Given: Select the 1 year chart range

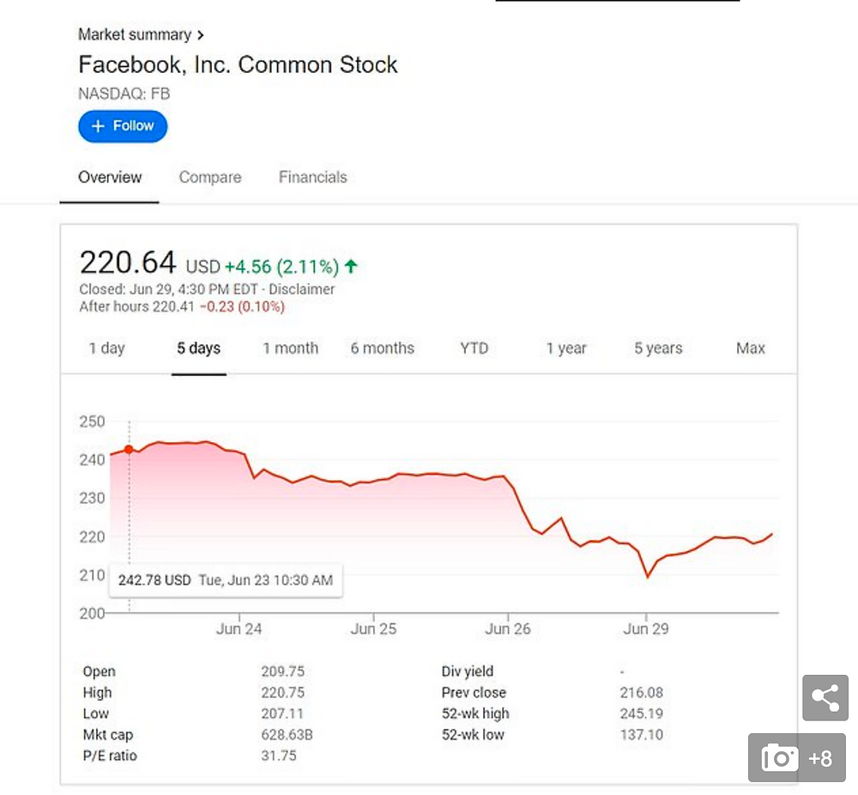Looking at the screenshot, I should click(566, 349).
